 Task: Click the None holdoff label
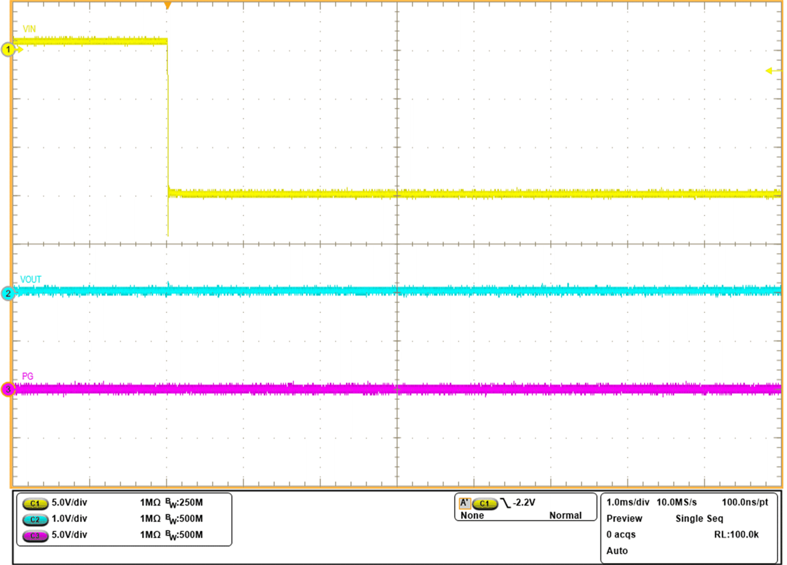[x=472, y=516]
